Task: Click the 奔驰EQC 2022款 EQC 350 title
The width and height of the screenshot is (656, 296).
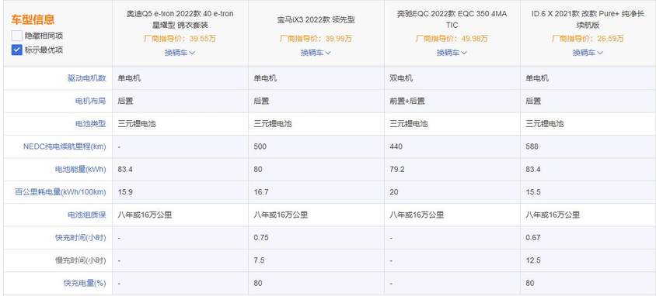Action: click(x=452, y=19)
